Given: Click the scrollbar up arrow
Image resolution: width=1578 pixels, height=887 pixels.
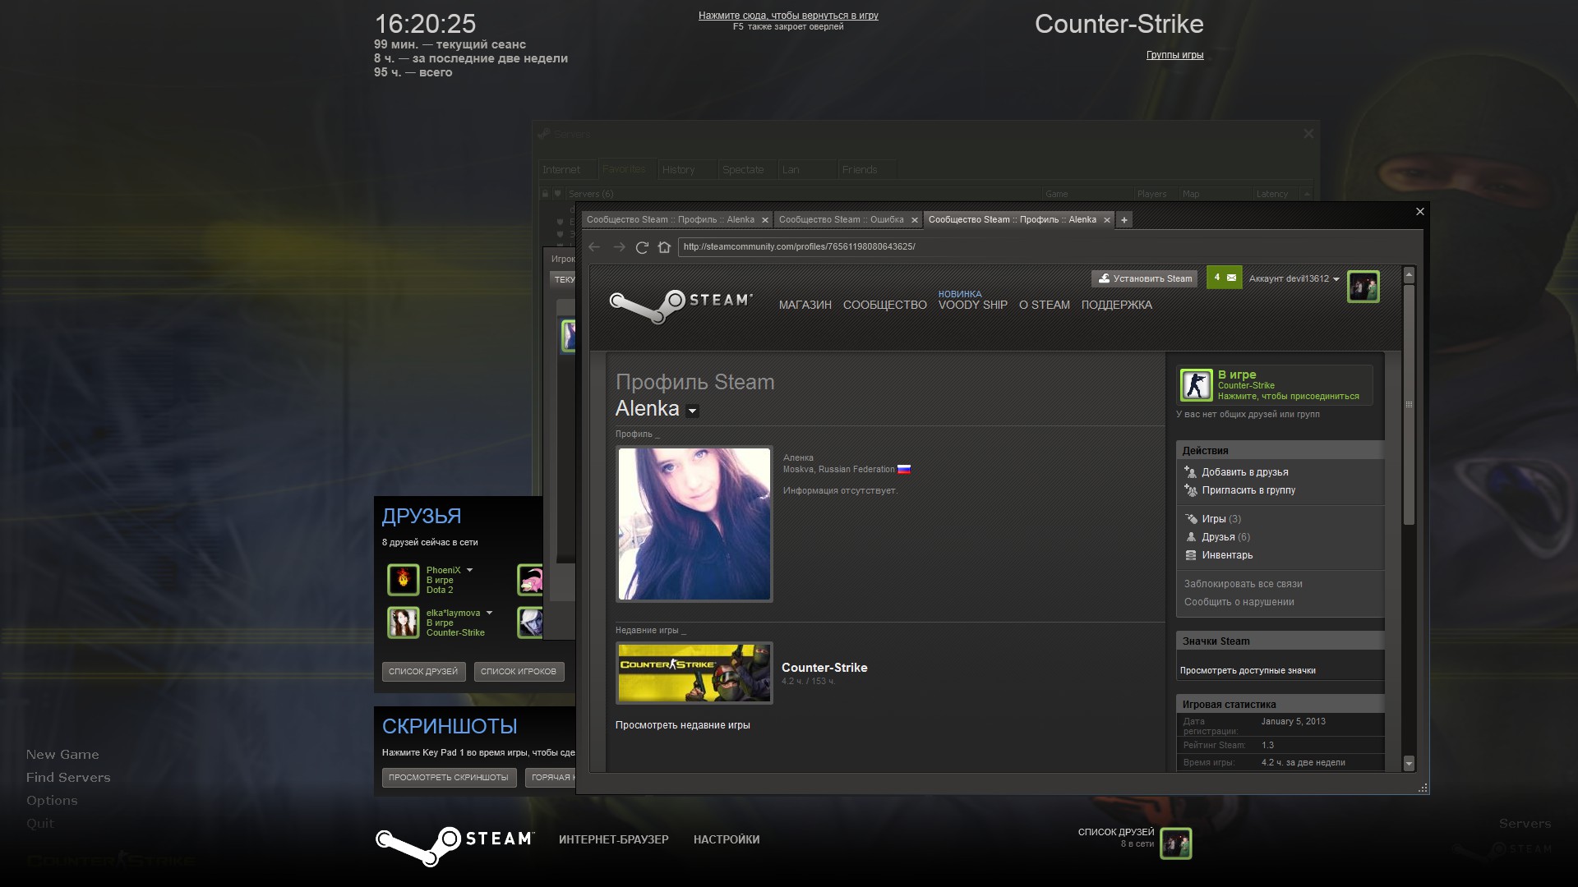Looking at the screenshot, I should pos(1409,274).
